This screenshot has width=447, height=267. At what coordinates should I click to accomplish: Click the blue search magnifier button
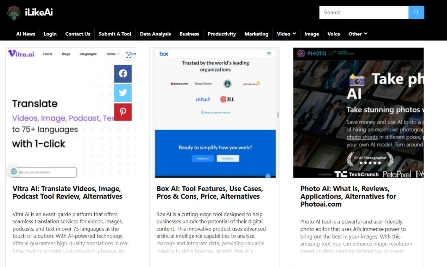(x=416, y=12)
